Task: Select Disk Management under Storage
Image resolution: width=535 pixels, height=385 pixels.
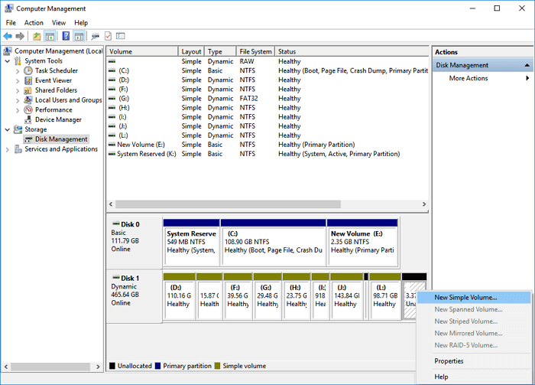Action: tap(61, 139)
